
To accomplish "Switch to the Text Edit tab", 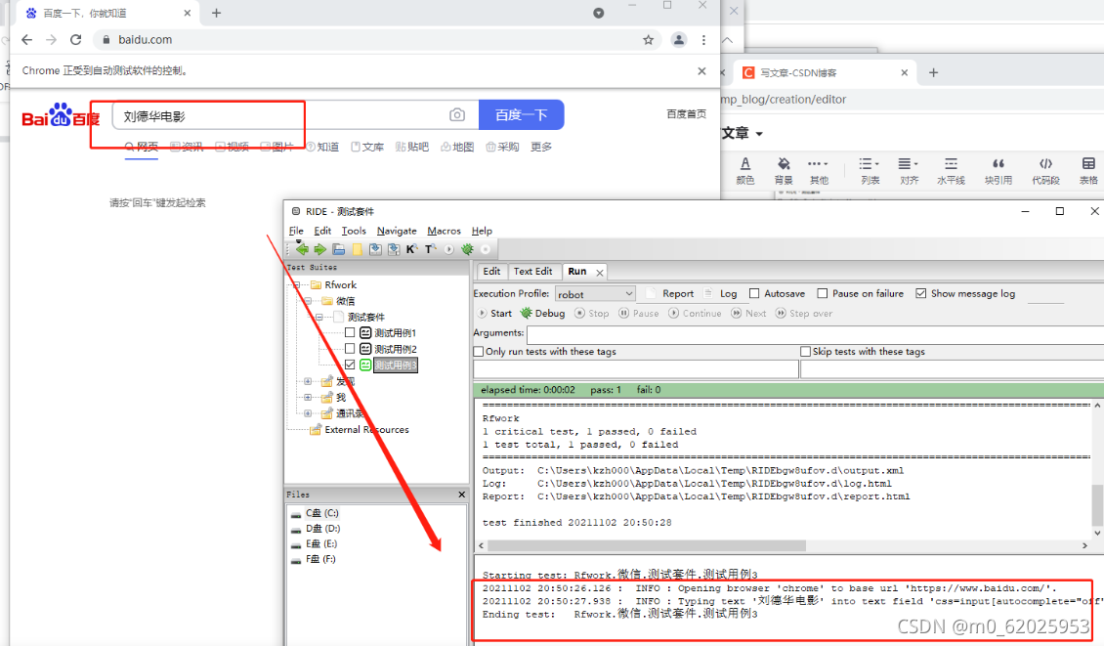I will (533, 271).
